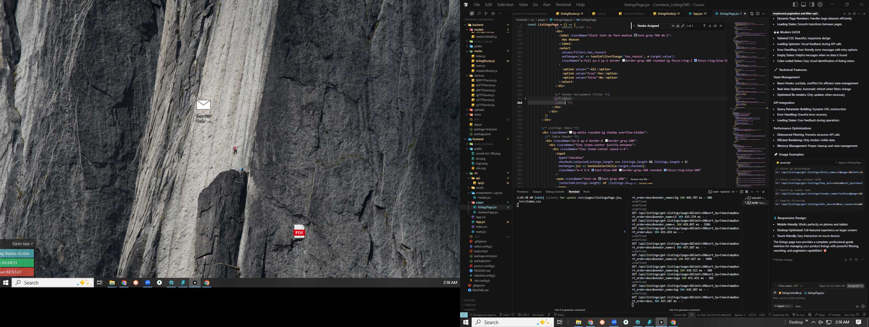Screen dimensions: 869x327
Task: Open tailwind.config.js in the explorer
Action: [x=484, y=275]
